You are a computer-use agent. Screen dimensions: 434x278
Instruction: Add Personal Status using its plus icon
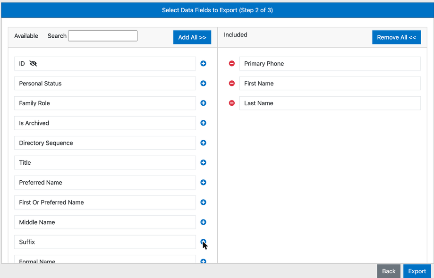coord(203,83)
